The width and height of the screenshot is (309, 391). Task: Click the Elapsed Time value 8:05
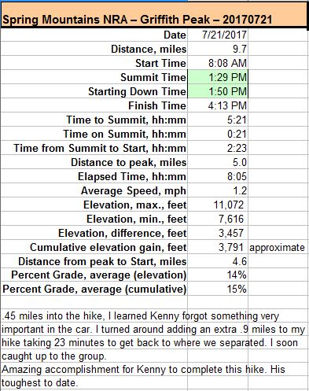218,176
